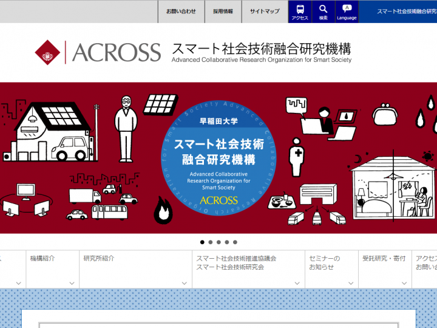This screenshot has height=328, width=437.
Task: Click the English organization name subtitle
Action: coord(262,60)
